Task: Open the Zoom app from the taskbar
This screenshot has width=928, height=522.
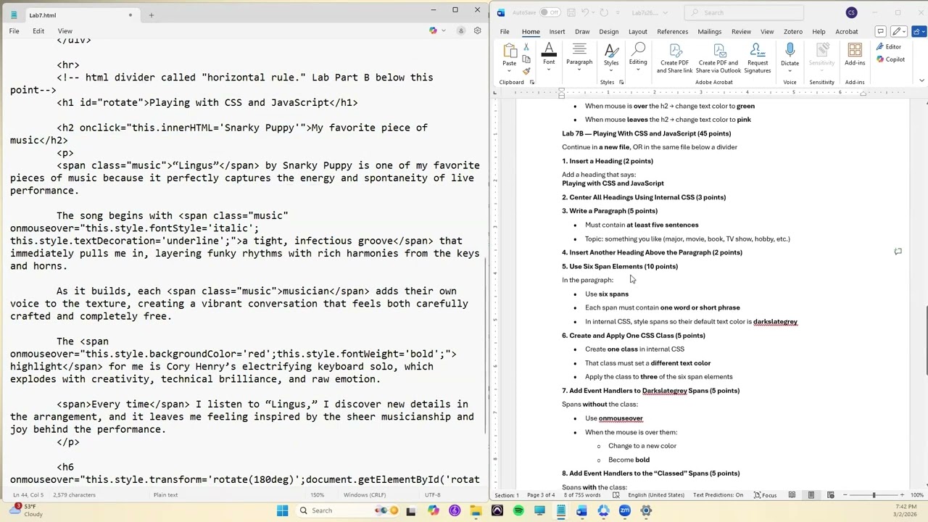Action: coord(625,510)
